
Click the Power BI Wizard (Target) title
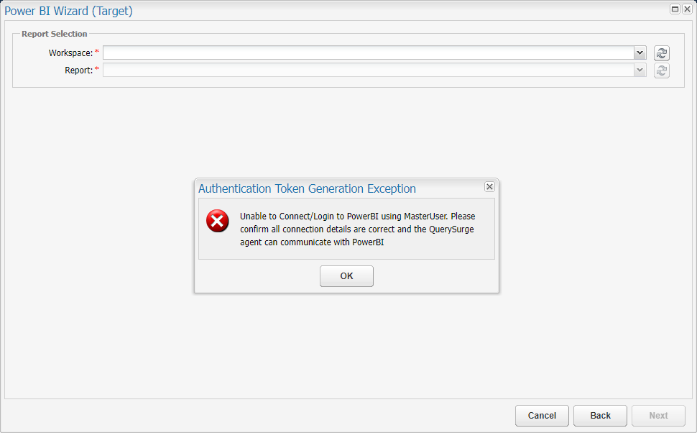tap(68, 11)
